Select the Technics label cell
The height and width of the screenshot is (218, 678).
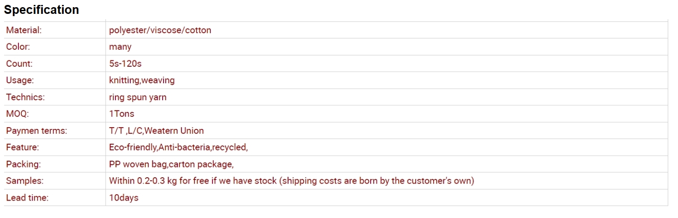(x=55, y=97)
